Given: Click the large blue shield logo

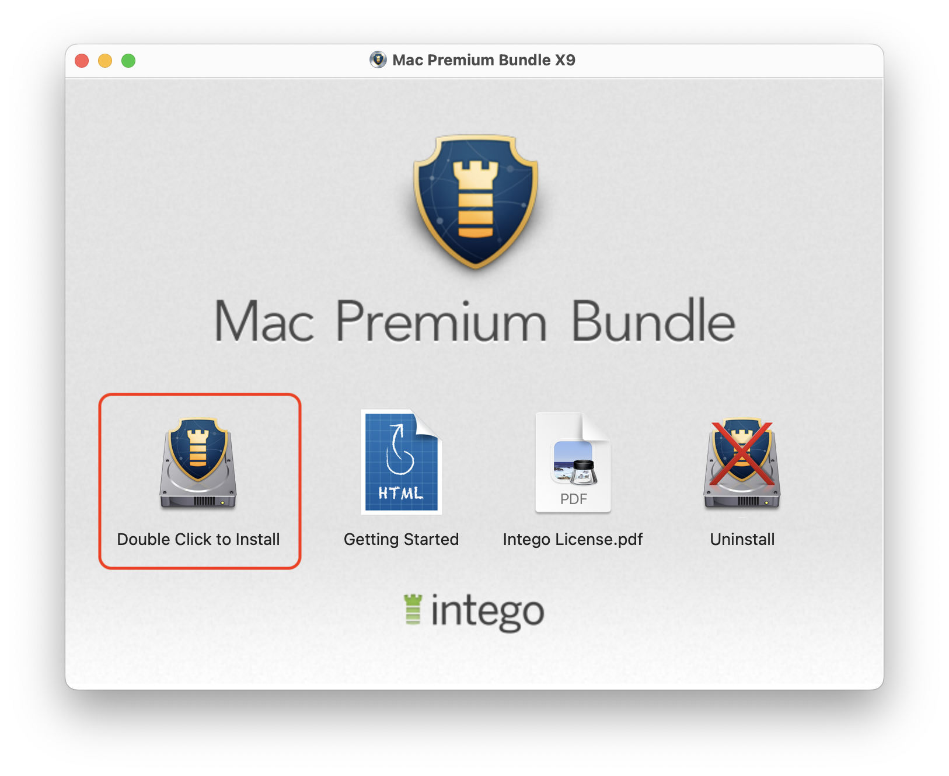Looking at the screenshot, I should coord(476,202).
